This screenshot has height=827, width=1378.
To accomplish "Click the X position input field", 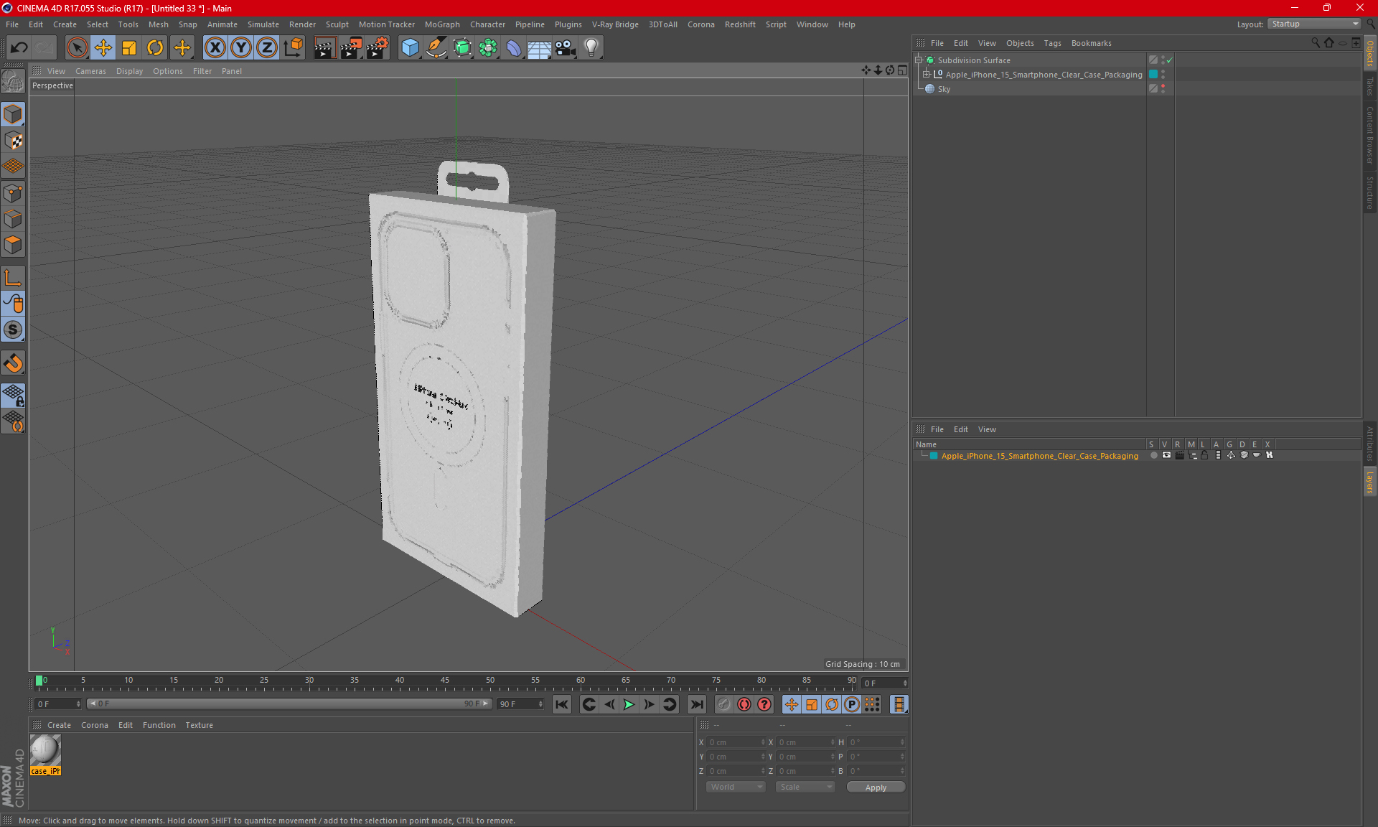I will [736, 742].
